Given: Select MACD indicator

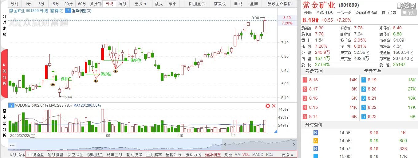Looking at the screenshot, I should (258, 155).
